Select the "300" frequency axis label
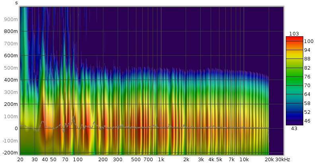Image resolution: width=318 pixels, height=164 pixels. pos(118,160)
